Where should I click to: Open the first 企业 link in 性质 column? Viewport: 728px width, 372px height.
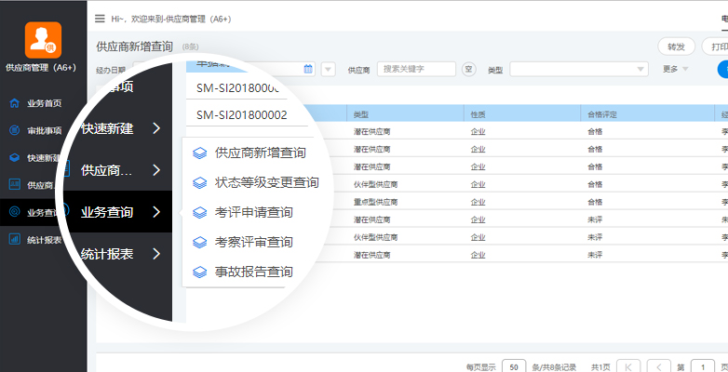[478, 132]
